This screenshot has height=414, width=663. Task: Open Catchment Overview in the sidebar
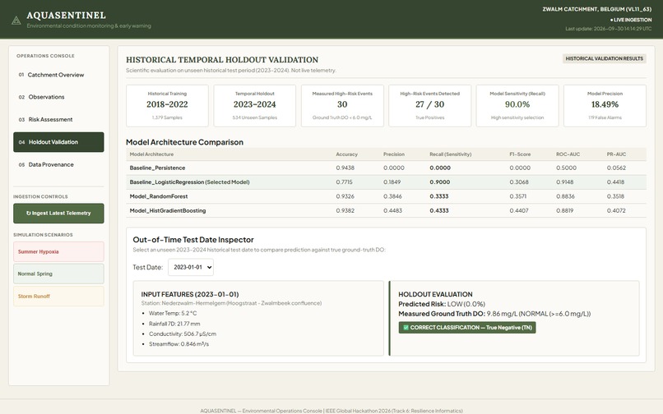point(58,75)
